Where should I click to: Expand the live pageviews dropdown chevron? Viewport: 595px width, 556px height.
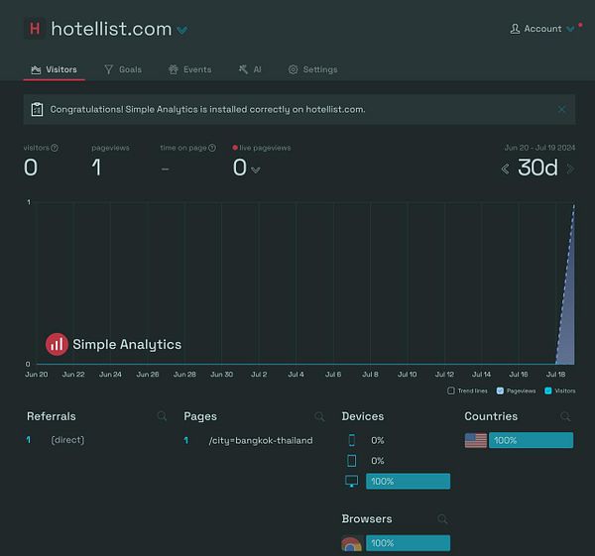tap(256, 169)
